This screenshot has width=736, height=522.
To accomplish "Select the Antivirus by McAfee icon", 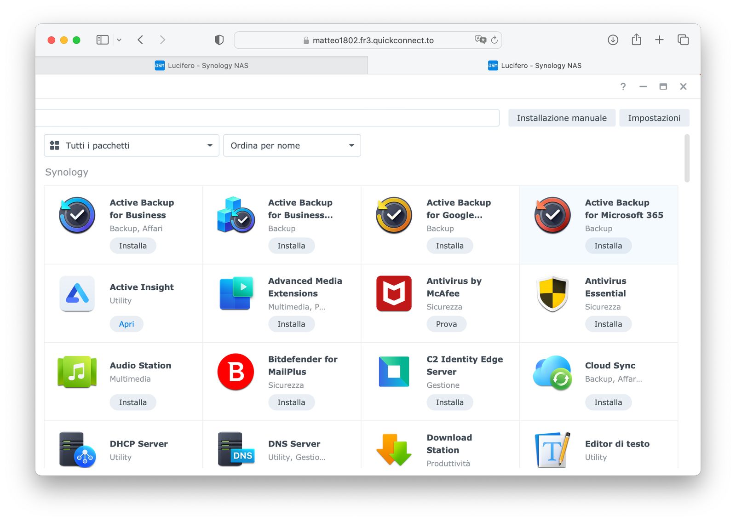I will (x=394, y=293).
